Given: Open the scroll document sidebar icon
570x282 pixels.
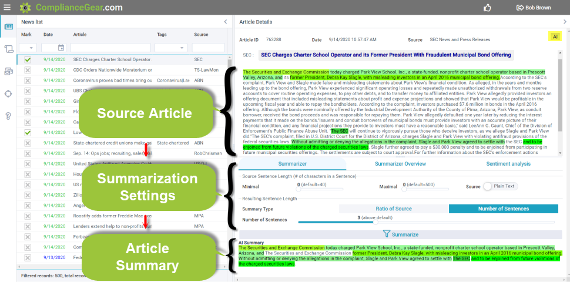Looking at the screenshot, I should coord(8,49).
